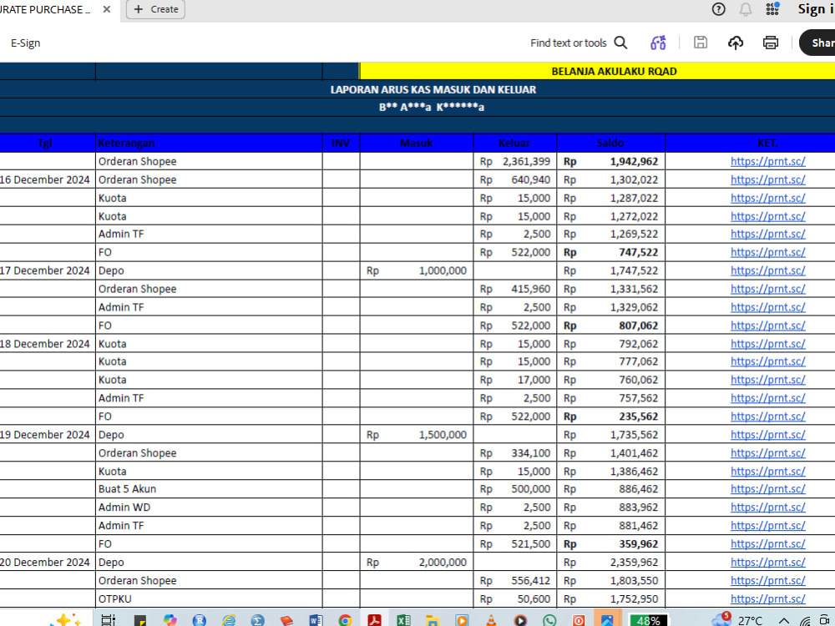Viewport: 835px width, 626px height.
Task: Open File Explorer from the taskbar
Action: coord(433,620)
